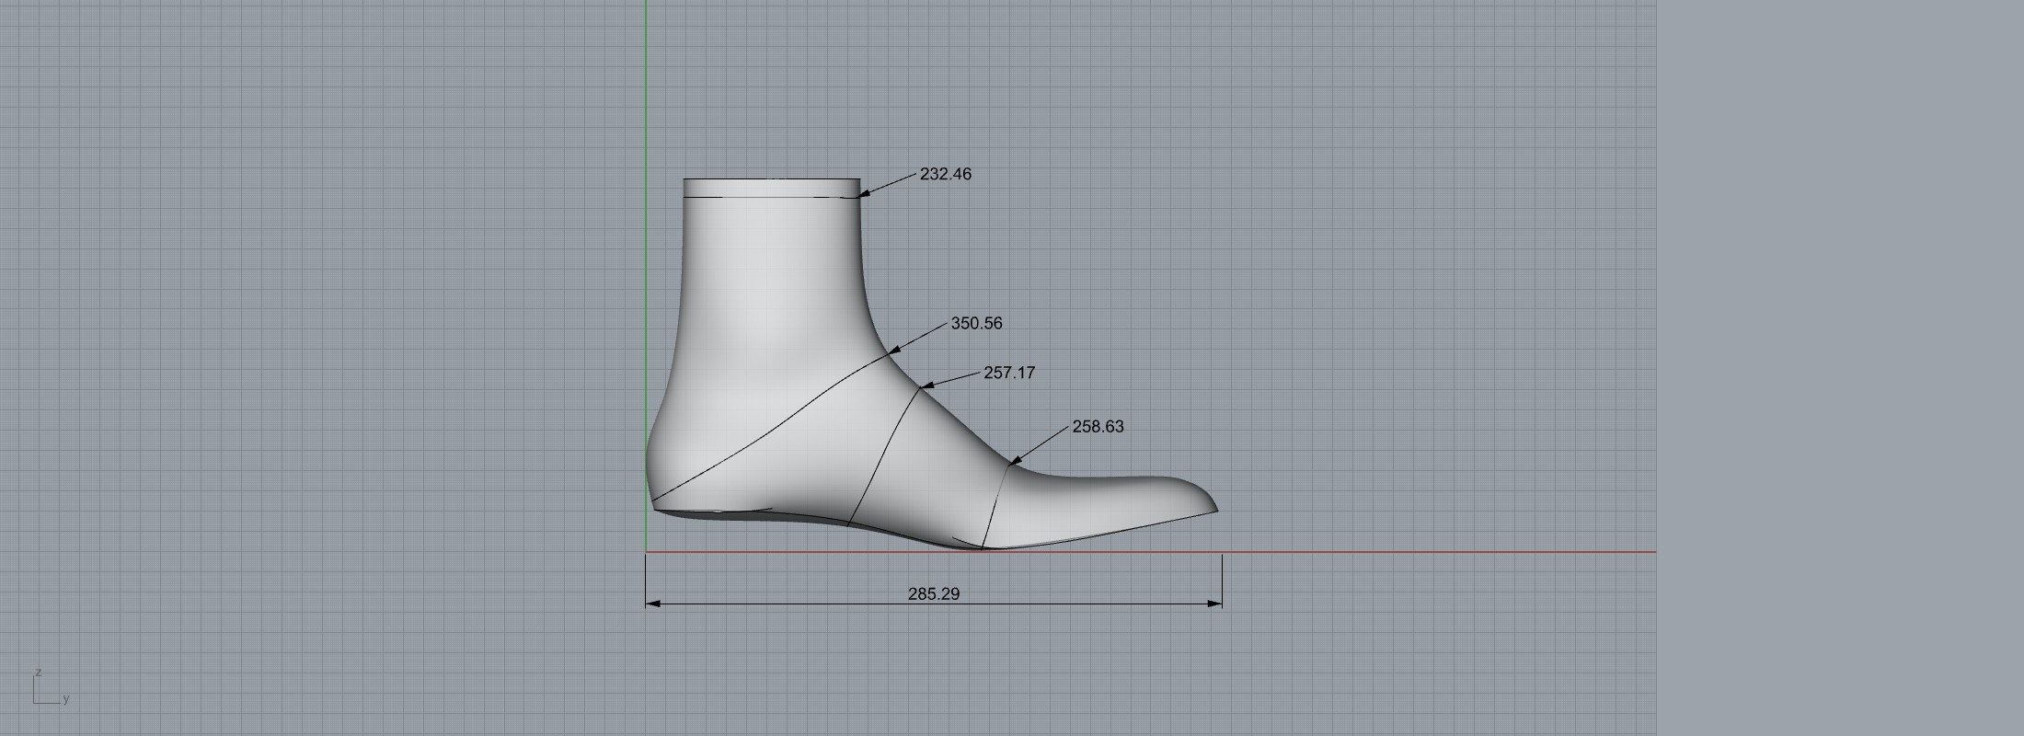Click the left arrowhead of the 285.29 dimension

point(652,604)
